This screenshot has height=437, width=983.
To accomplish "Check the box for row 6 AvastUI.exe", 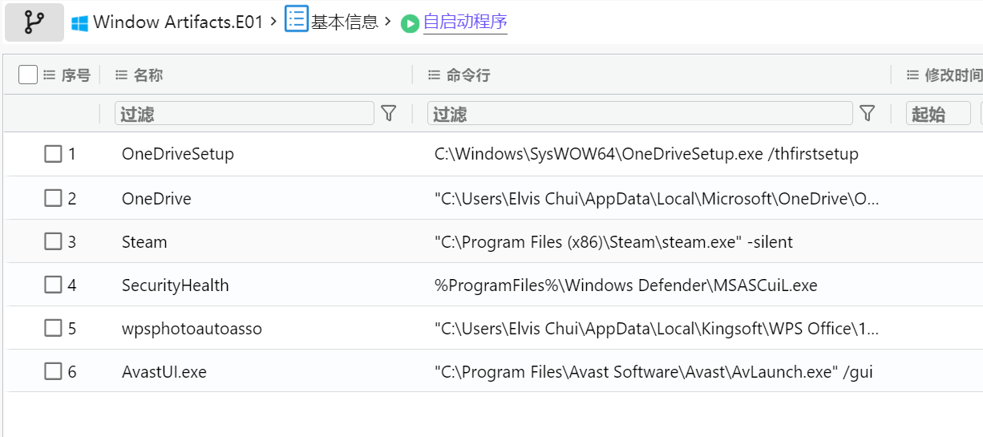I will [53, 371].
